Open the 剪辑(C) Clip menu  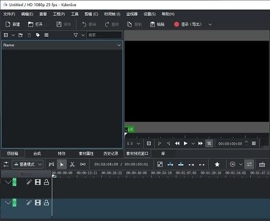[x=91, y=14]
